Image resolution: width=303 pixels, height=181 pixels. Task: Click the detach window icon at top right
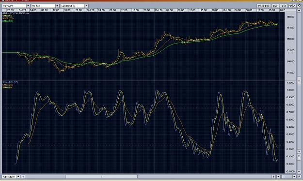point(299,6)
